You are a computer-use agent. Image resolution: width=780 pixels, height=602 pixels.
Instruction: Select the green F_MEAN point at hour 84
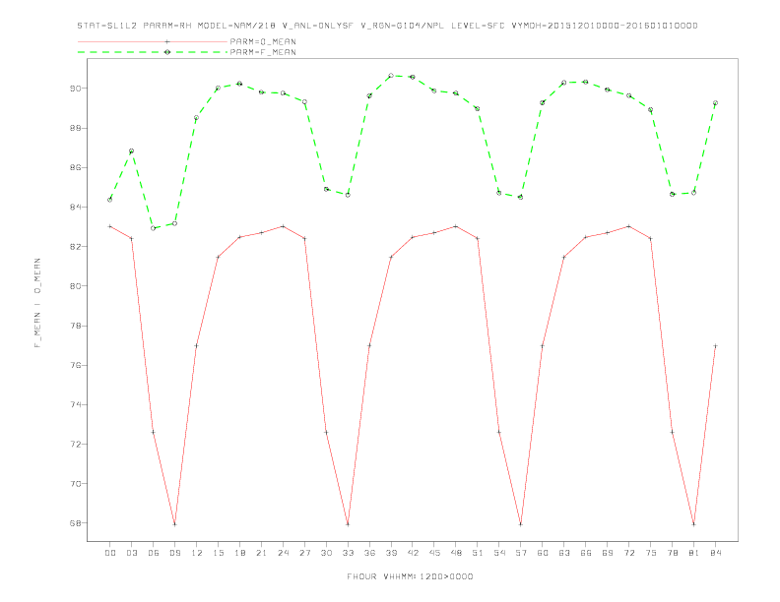[715, 103]
